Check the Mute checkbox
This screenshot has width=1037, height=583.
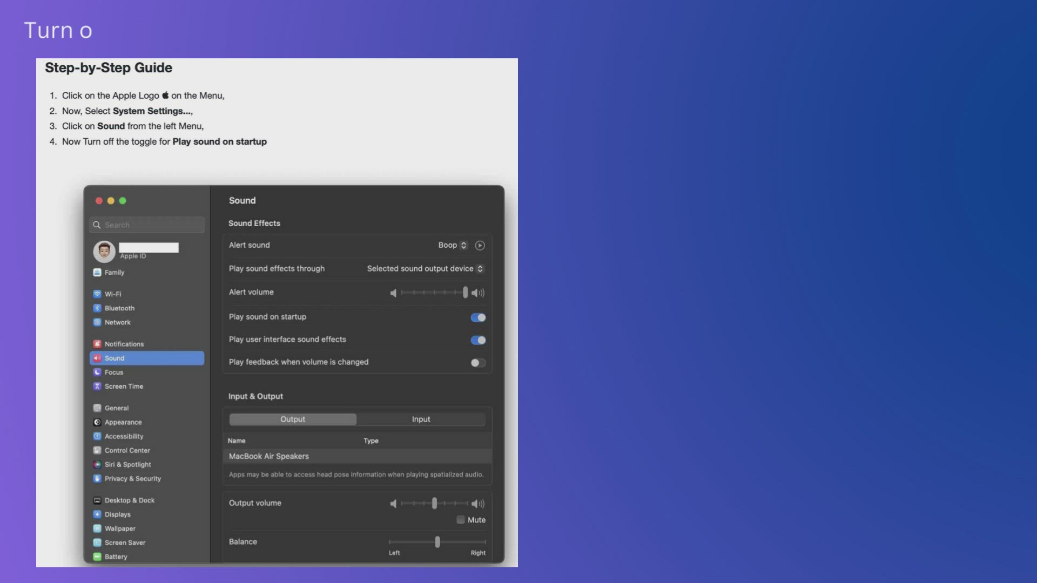point(461,520)
